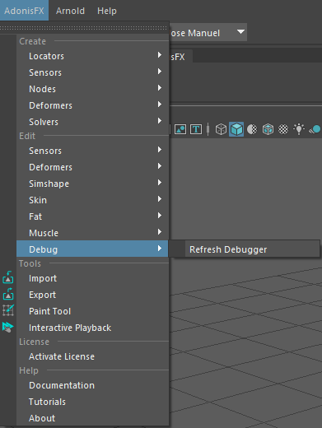Image resolution: width=322 pixels, height=428 pixels.
Task: Click Refresh Debugger
Action: pyautogui.click(x=245, y=249)
